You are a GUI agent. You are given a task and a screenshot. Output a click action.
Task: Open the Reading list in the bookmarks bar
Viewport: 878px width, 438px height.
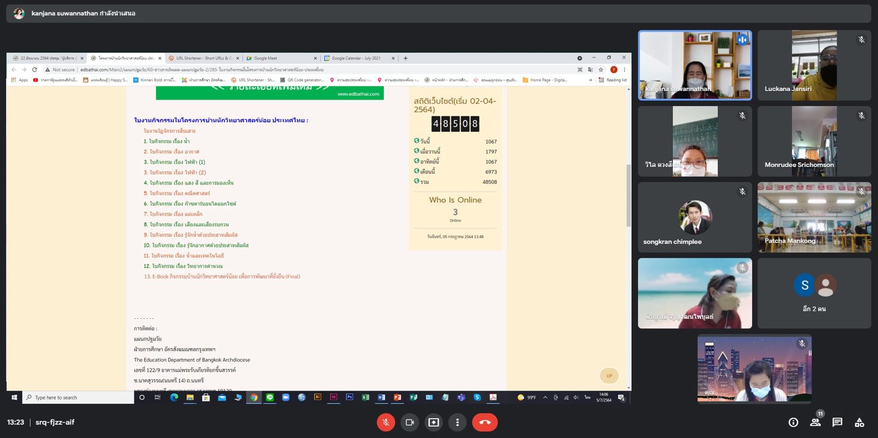612,80
